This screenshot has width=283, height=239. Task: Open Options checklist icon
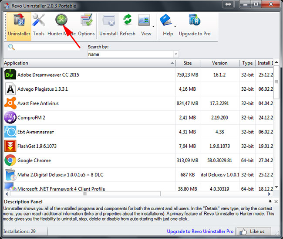pos(86,24)
